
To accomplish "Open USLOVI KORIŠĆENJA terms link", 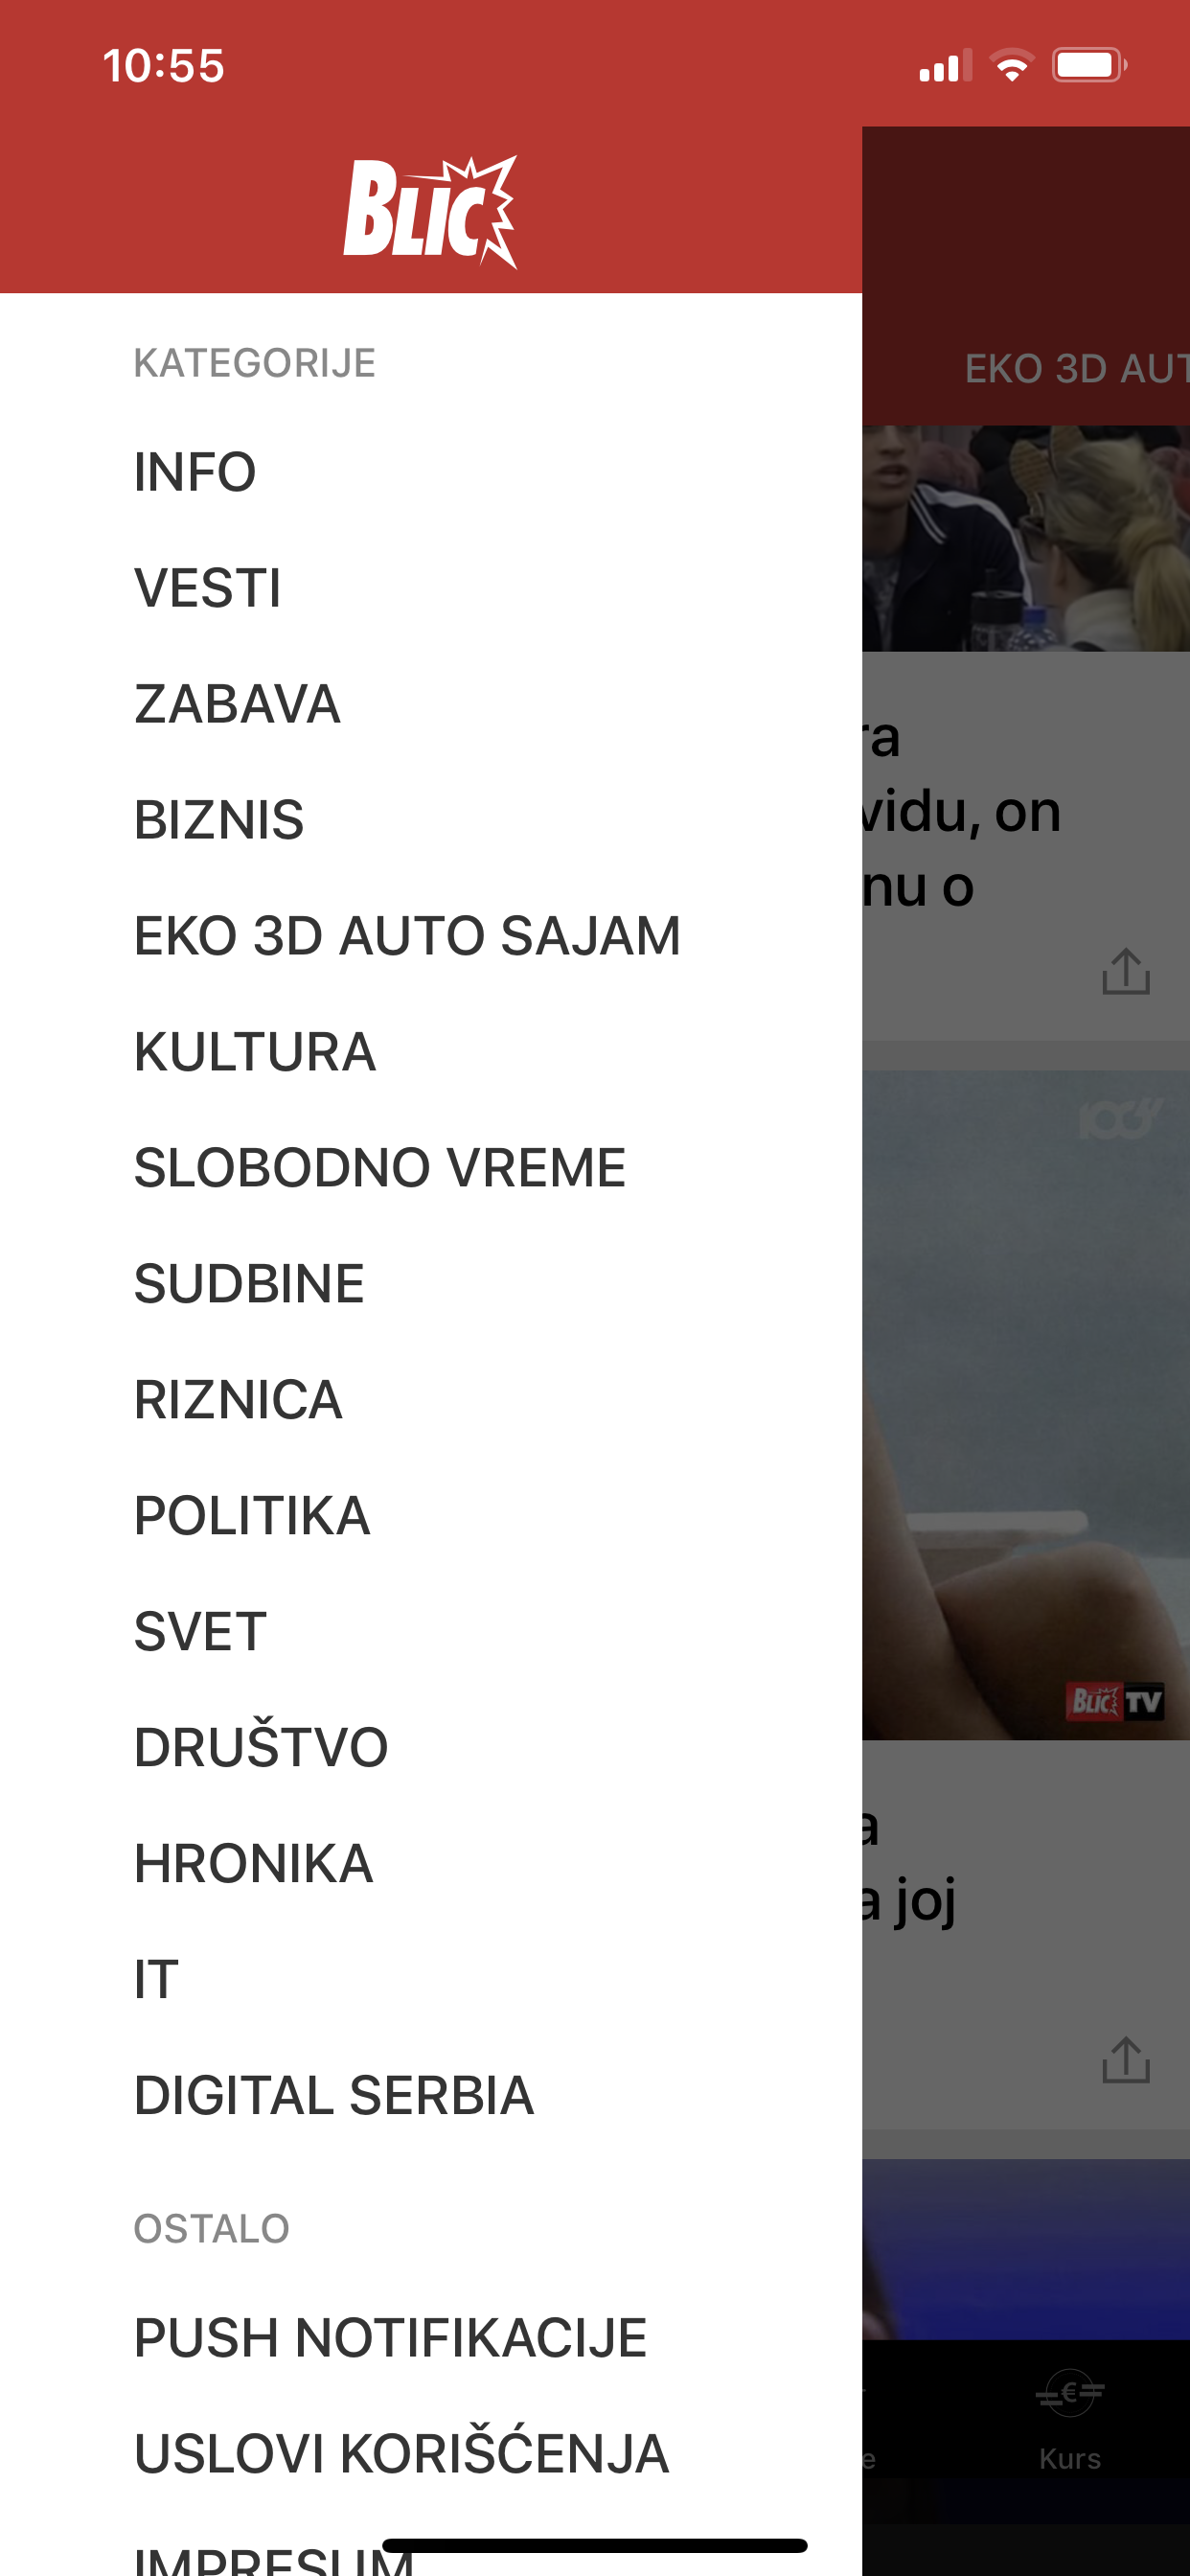I will (x=402, y=2454).
